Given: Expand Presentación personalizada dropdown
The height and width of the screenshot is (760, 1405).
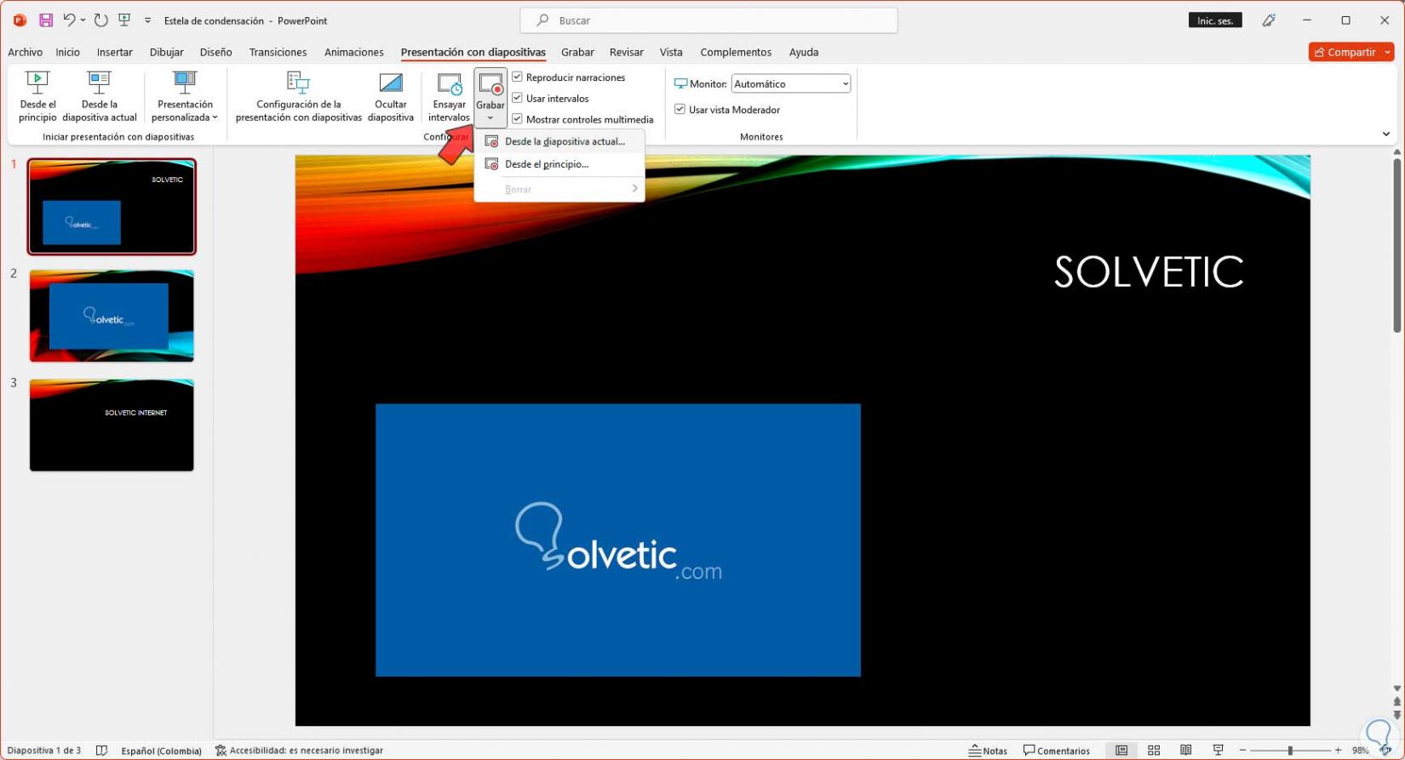Looking at the screenshot, I should (x=185, y=98).
